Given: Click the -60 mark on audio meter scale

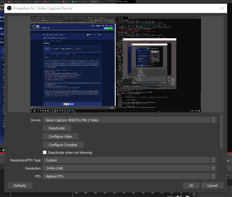Looking at the screenshot, I should 76,193.
